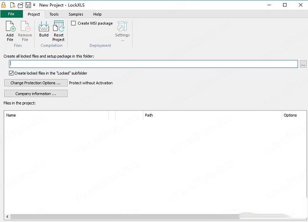Start Build compilation
Image resolution: width=308 pixels, height=222 pixels.
(x=44, y=29)
